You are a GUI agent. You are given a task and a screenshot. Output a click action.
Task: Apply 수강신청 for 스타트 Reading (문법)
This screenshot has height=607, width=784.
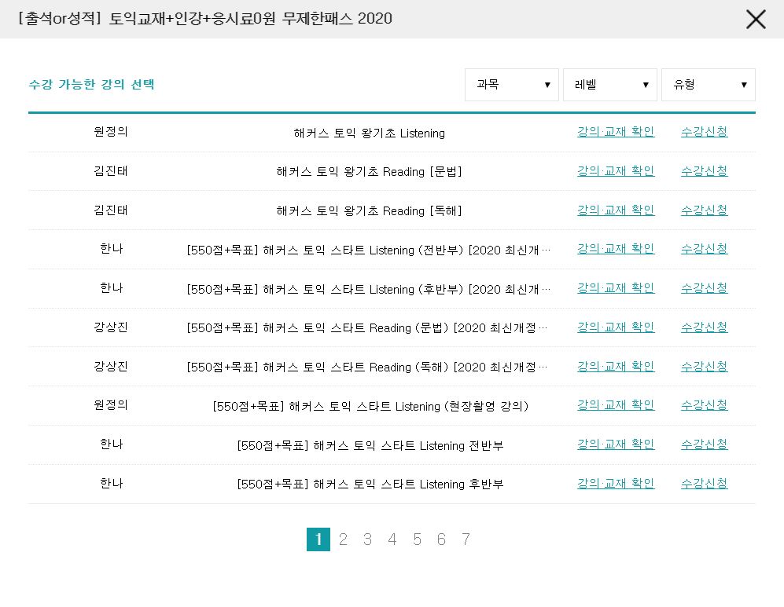(x=704, y=327)
